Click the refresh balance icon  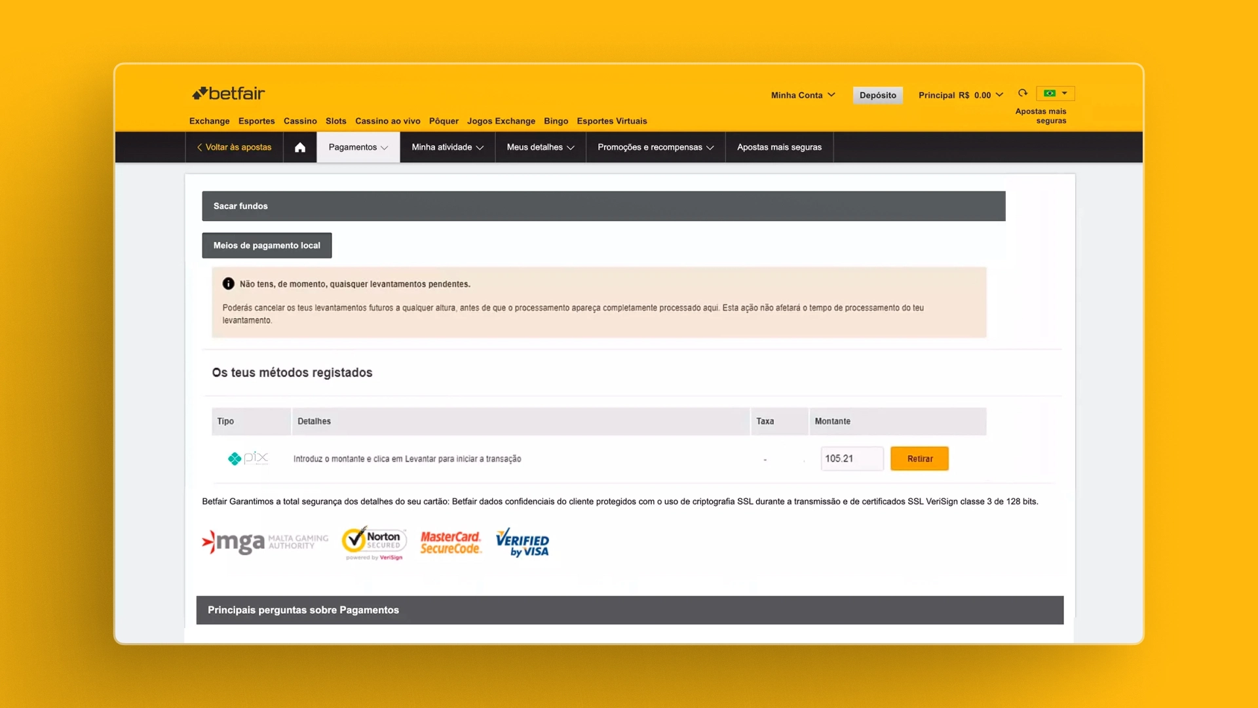point(1023,93)
